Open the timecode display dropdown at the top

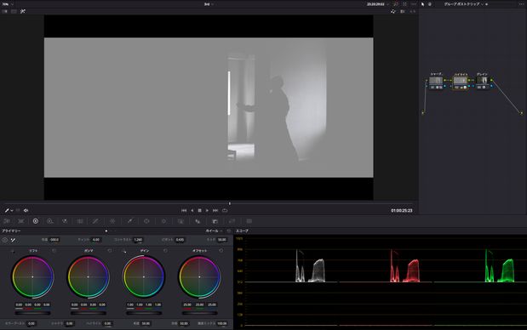click(x=378, y=4)
